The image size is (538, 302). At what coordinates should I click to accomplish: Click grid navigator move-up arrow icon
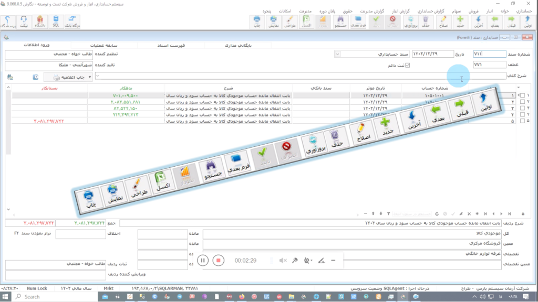pyautogui.click(x=373, y=214)
